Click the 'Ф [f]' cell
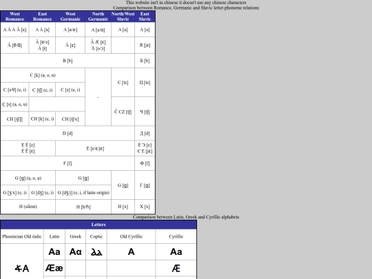 pyautogui.click(x=145, y=163)
